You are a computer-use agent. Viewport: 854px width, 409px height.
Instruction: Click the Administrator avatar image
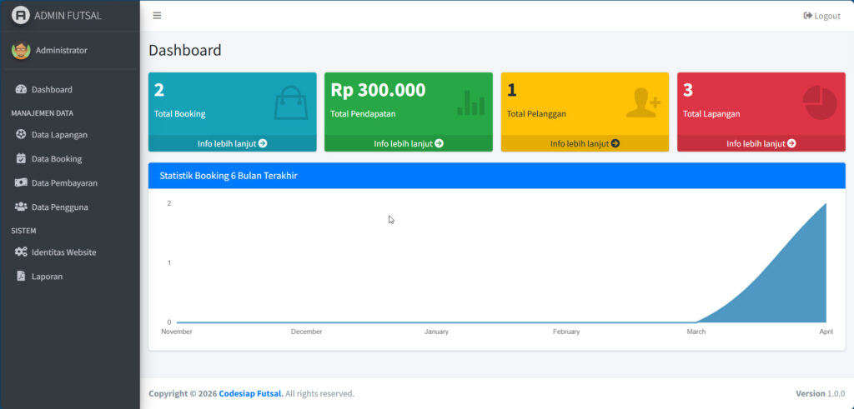click(x=21, y=50)
